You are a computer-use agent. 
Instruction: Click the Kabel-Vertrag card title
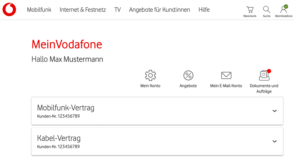[59, 138]
